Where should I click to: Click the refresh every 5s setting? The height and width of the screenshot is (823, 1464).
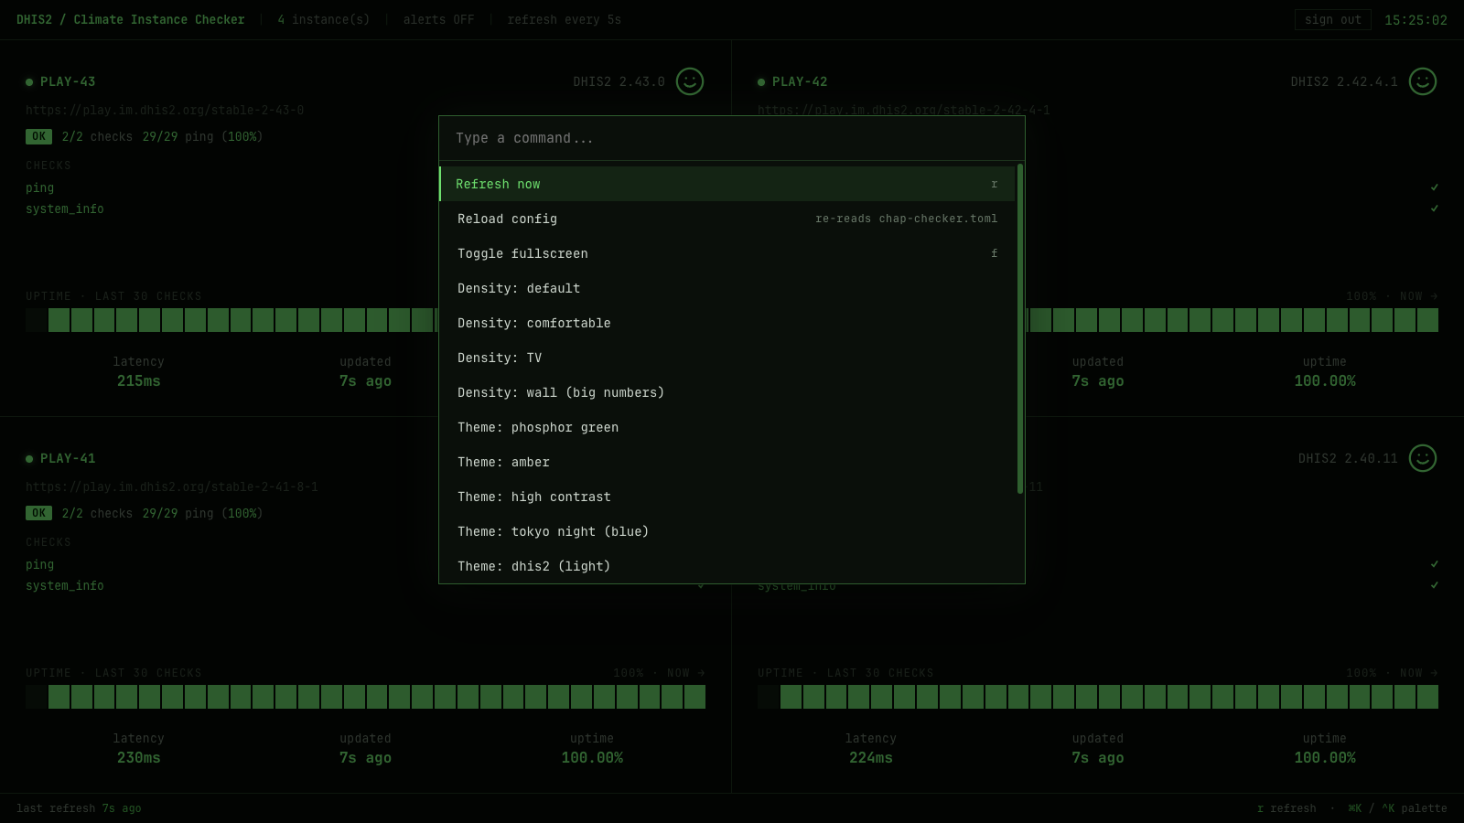coord(565,20)
